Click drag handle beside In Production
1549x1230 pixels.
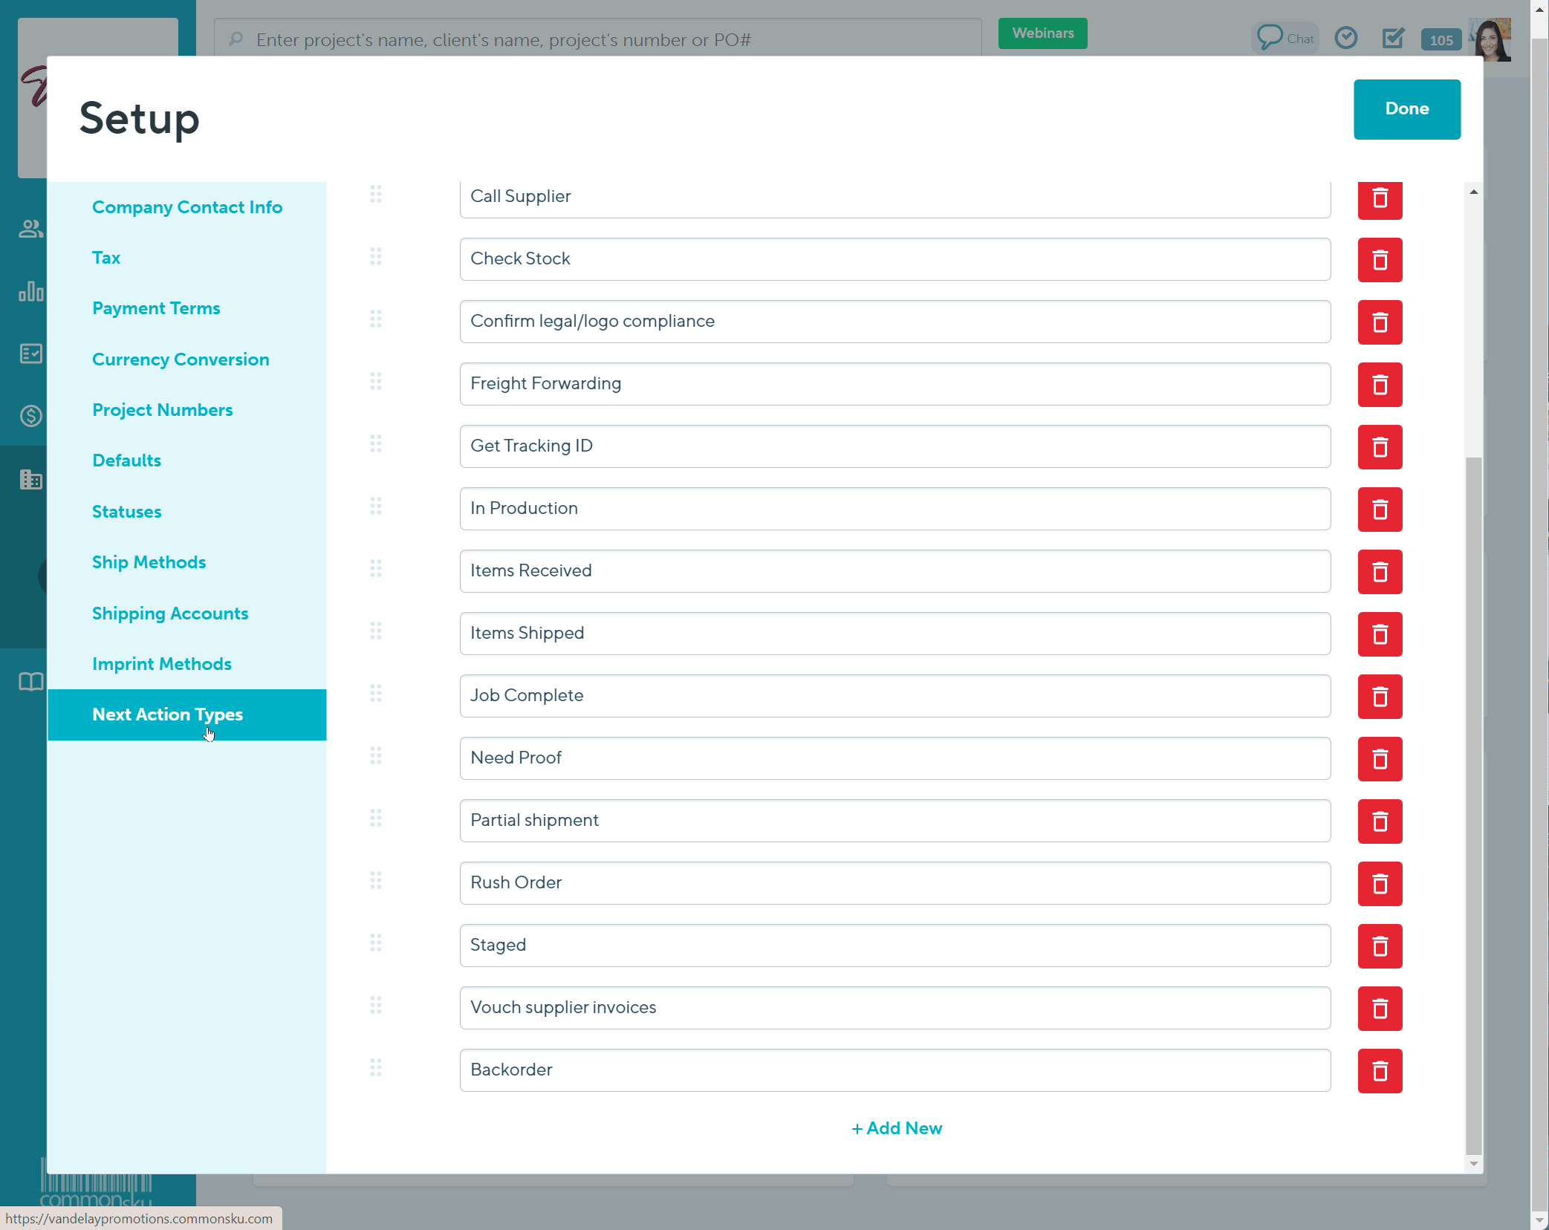(x=376, y=507)
